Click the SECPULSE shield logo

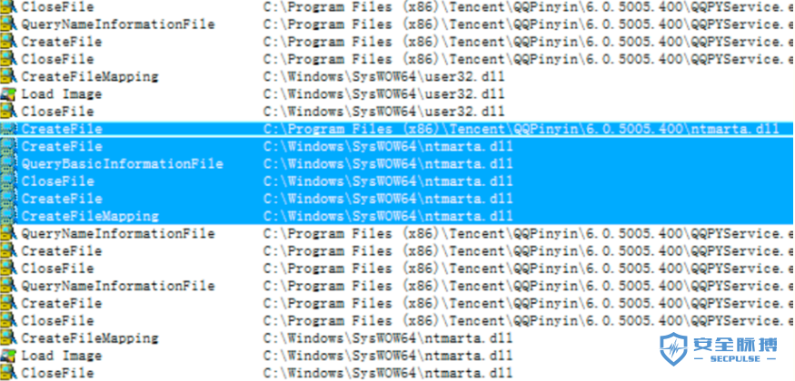click(x=673, y=349)
